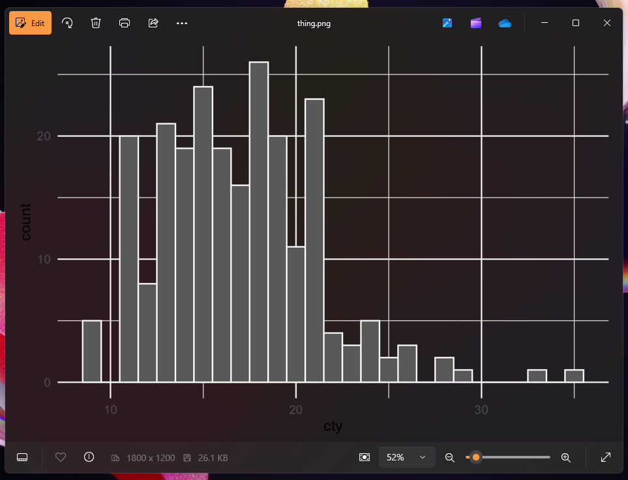This screenshot has height=480, width=628.
Task: Print the image using the printer icon
Action: coord(125,23)
